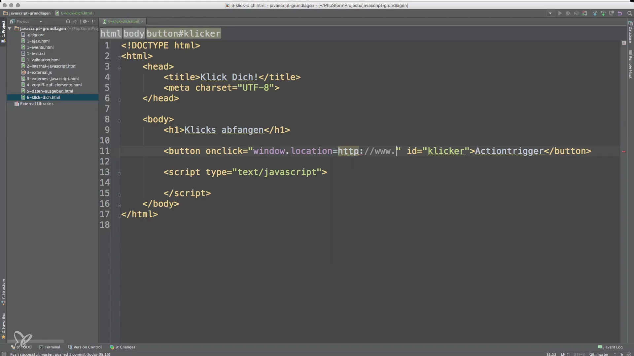Click collapse all icon in Project panel

[75, 21]
